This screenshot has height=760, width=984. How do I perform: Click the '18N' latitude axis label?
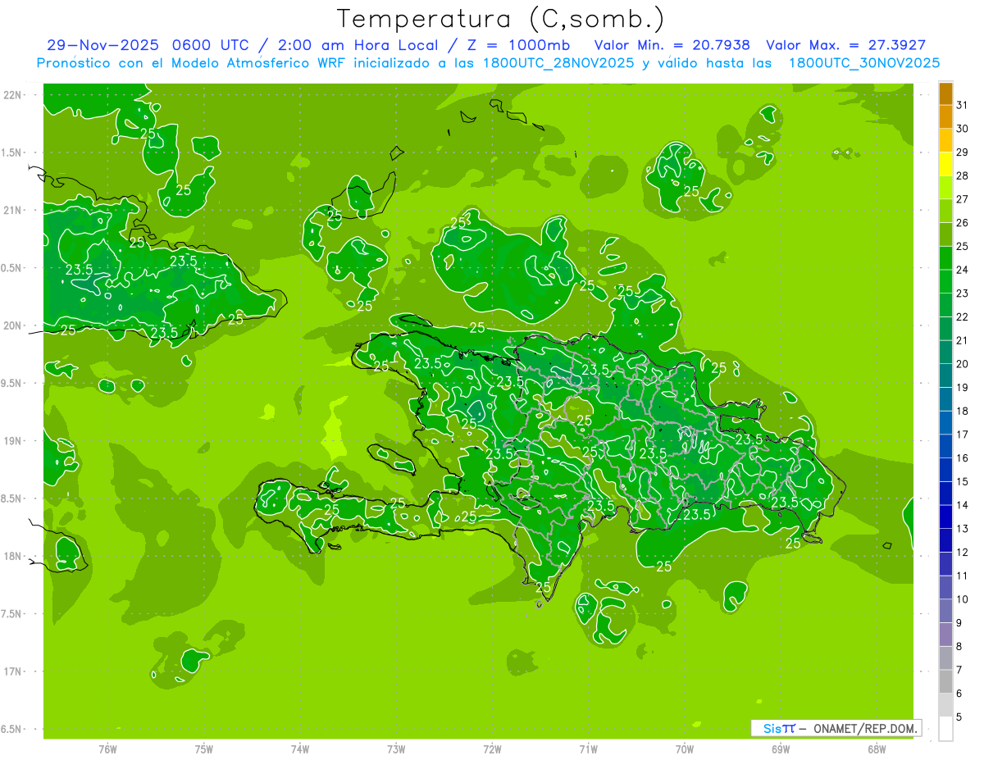[11, 556]
